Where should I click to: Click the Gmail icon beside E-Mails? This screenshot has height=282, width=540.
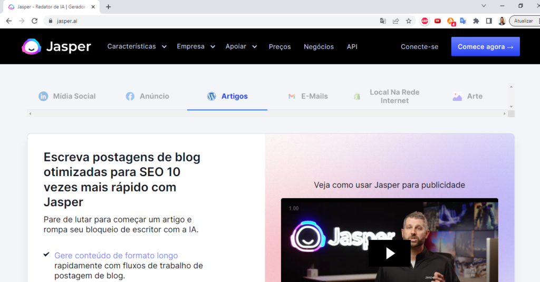tap(292, 96)
